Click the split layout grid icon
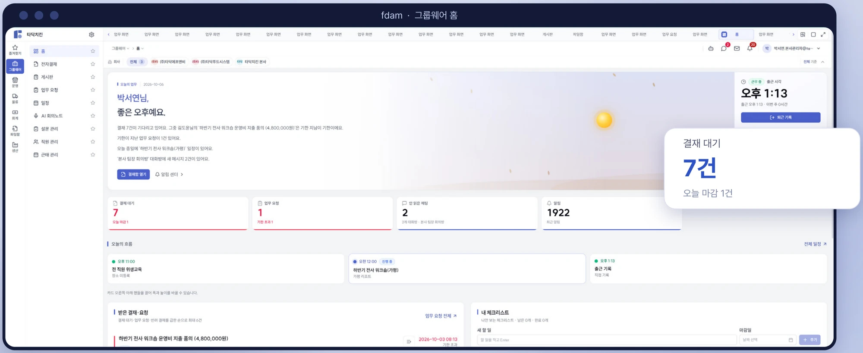The height and width of the screenshot is (353, 863). 803,34
